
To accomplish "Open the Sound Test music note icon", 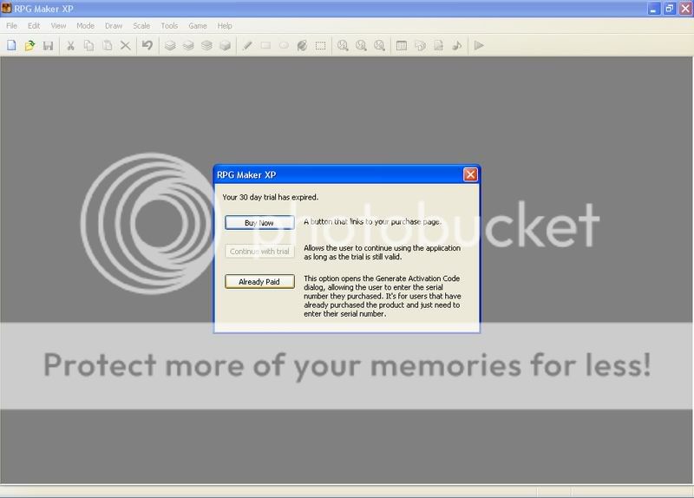I will (457, 45).
